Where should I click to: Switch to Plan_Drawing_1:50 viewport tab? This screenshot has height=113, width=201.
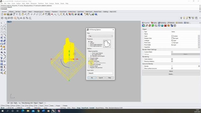[x=27, y=103]
